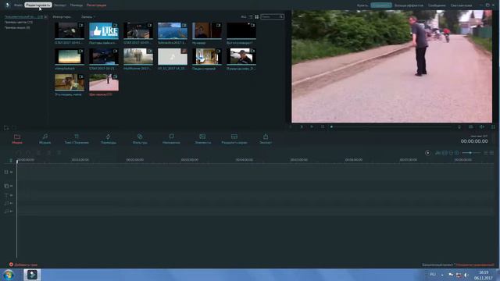Select the foggy soldiers clip thumbnail
The height and width of the screenshot is (281, 500).
[138, 56]
